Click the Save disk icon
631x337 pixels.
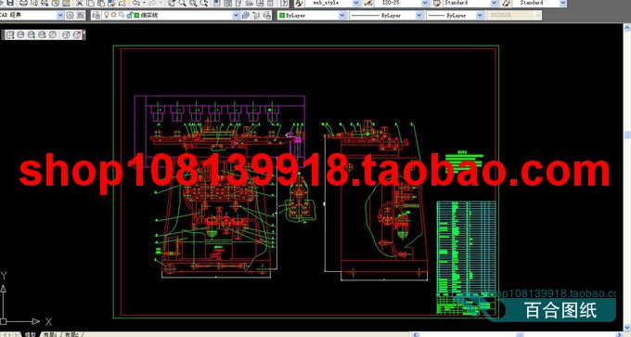(x=10, y=3)
